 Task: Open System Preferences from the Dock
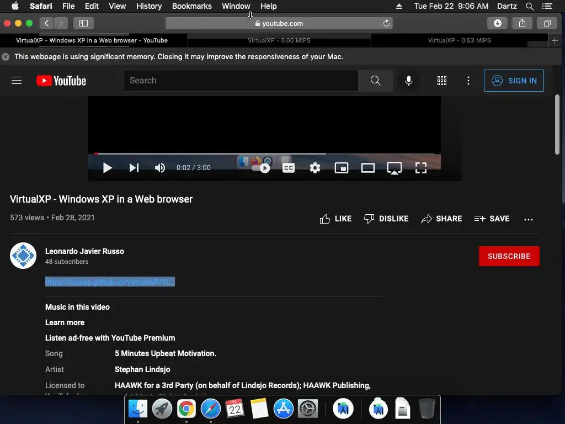[x=307, y=409]
